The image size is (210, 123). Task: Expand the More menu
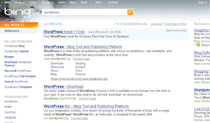click(84, 2)
